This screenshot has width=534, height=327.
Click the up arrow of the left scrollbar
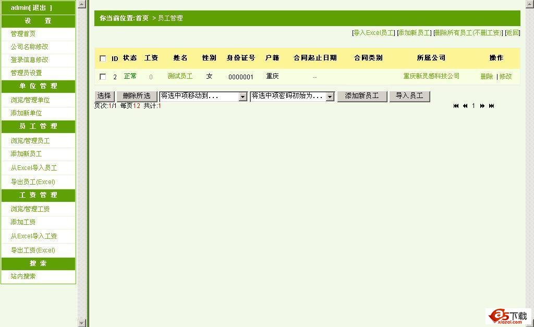coord(82,5)
